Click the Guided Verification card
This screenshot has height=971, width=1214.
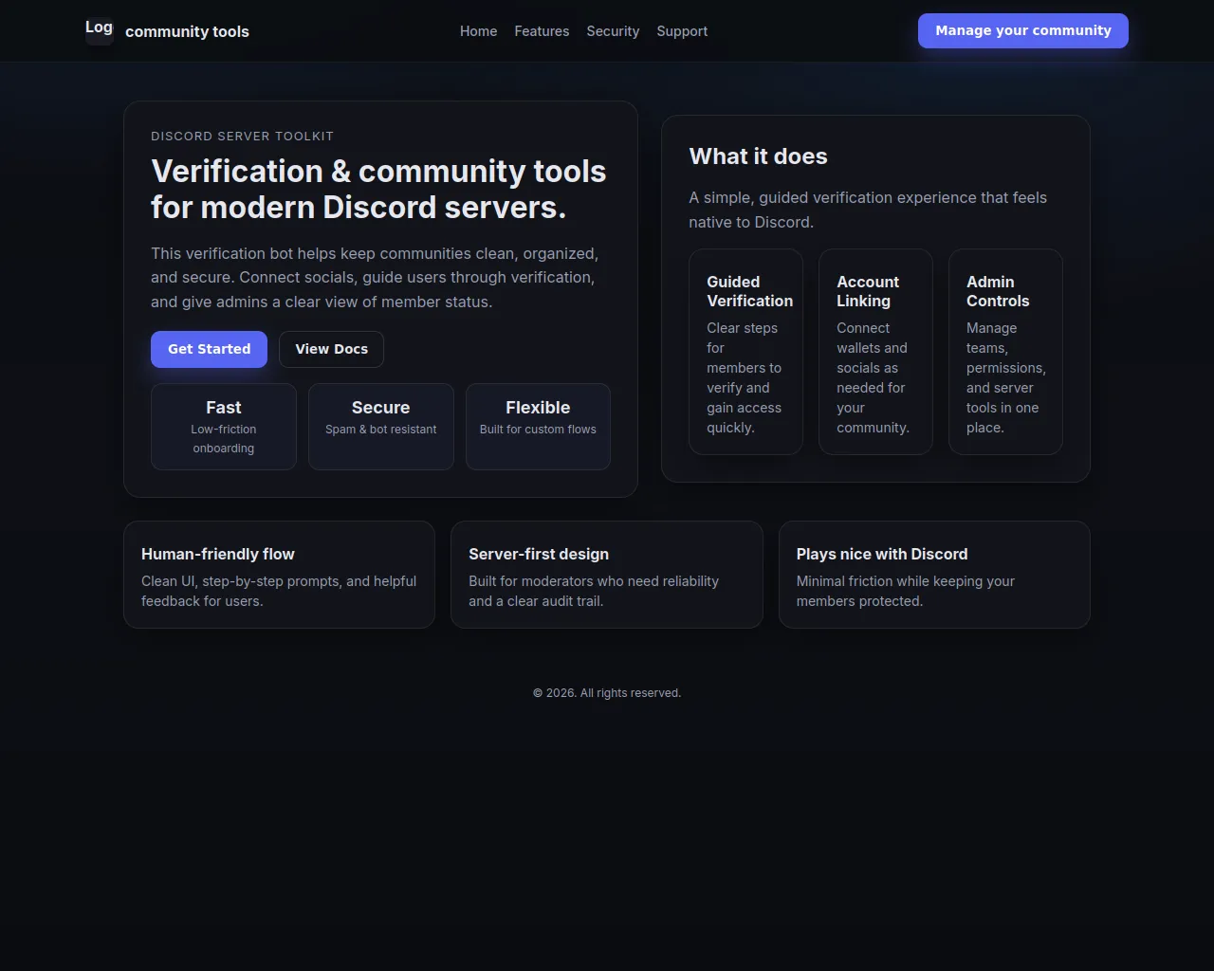pyautogui.click(x=745, y=352)
